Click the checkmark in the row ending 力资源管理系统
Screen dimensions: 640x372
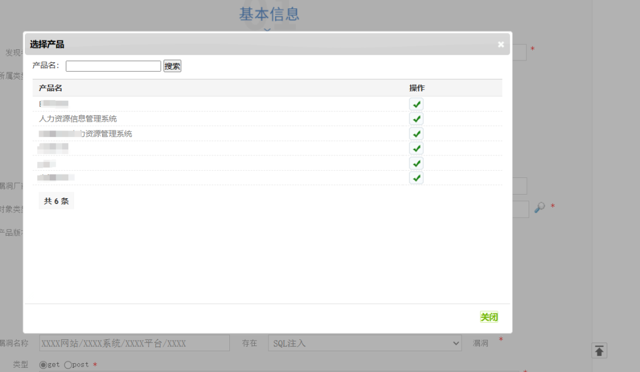(416, 133)
